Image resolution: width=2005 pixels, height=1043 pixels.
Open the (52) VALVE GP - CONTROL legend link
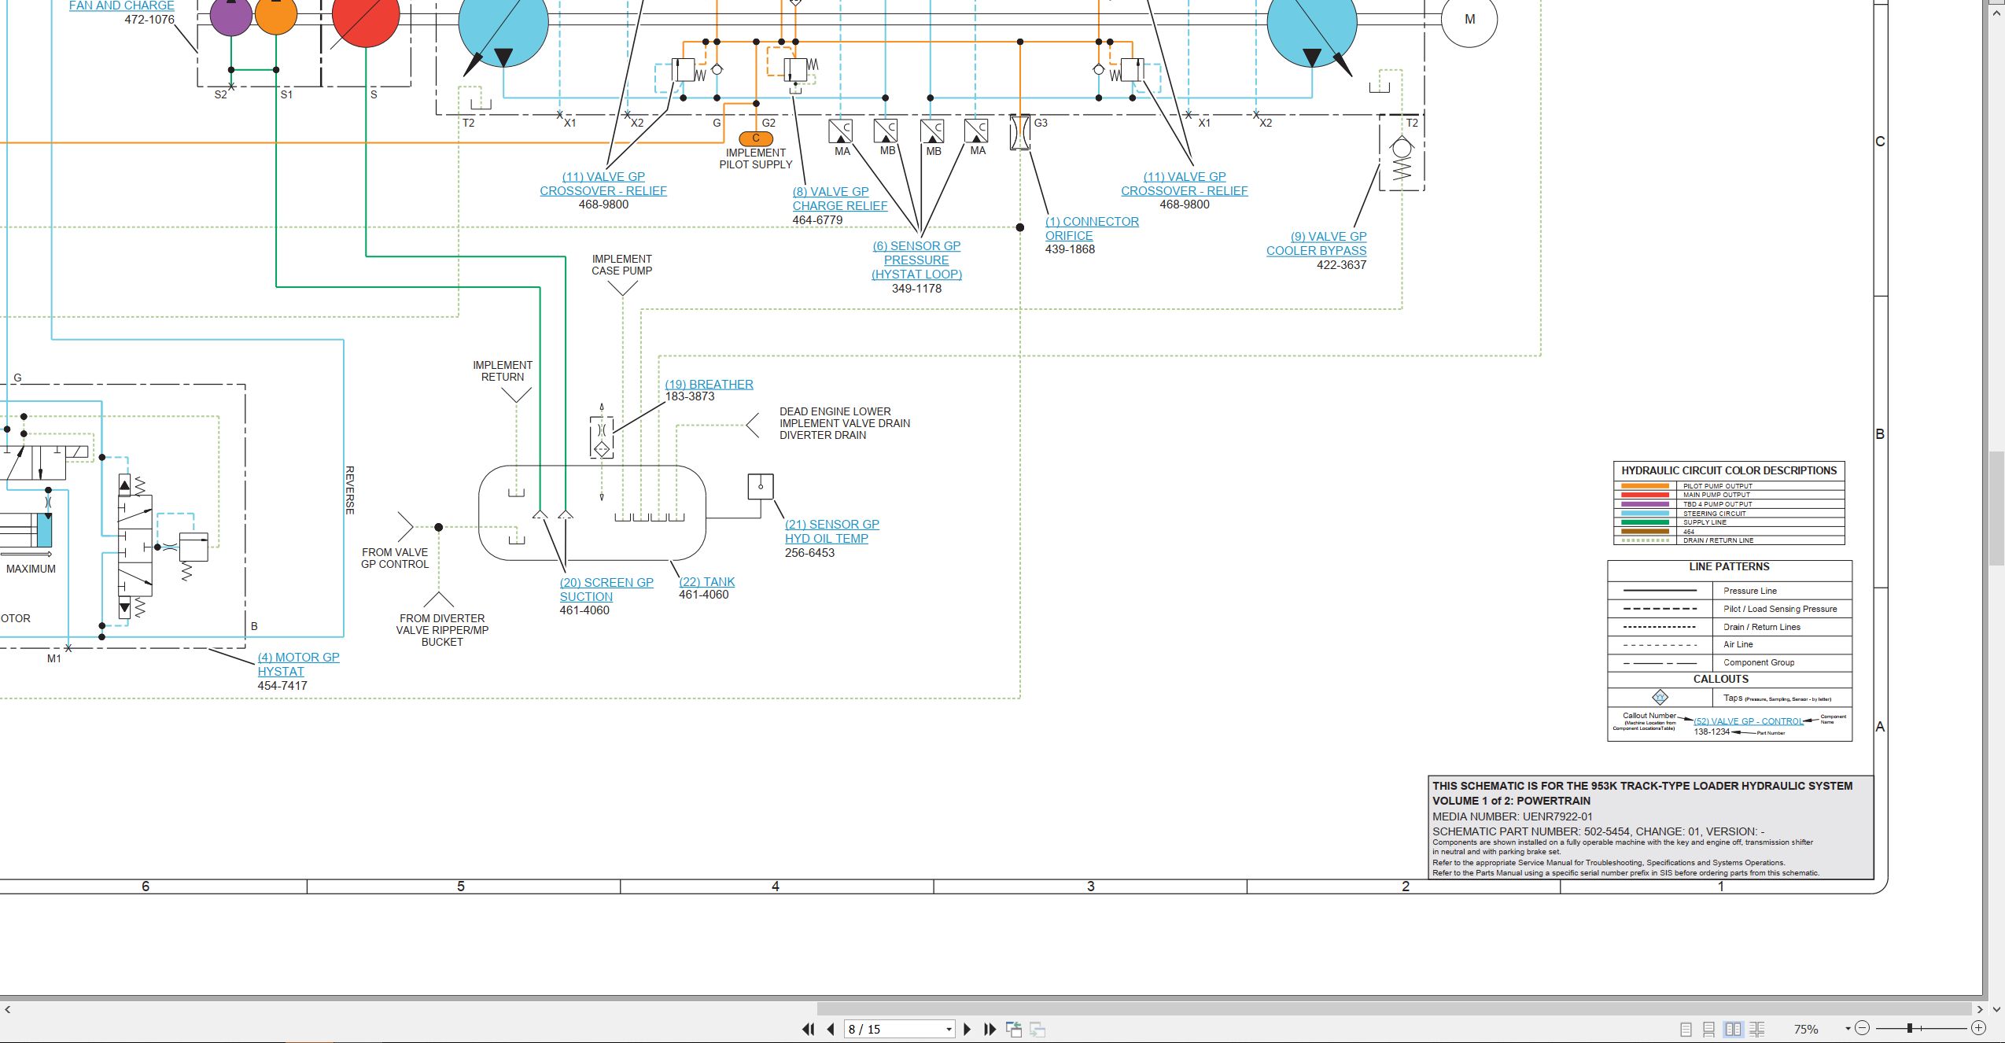(1748, 721)
